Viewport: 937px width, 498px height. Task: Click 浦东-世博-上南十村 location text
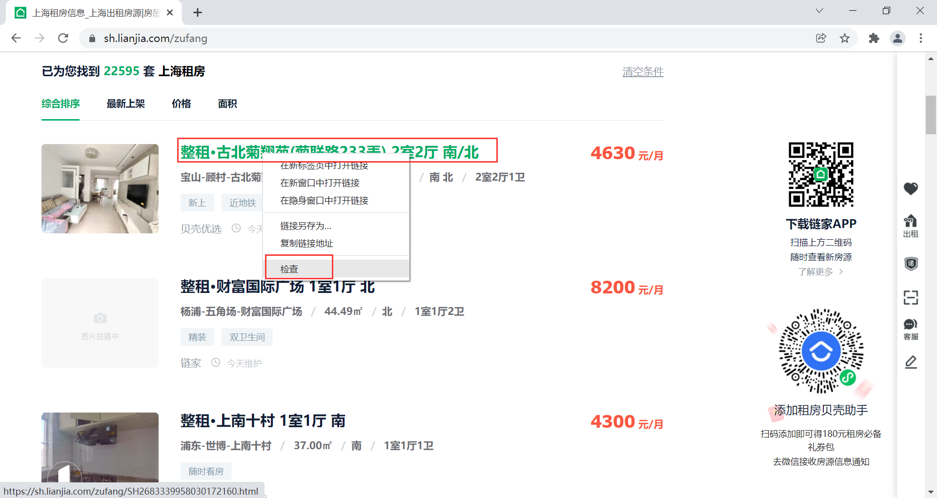click(225, 446)
